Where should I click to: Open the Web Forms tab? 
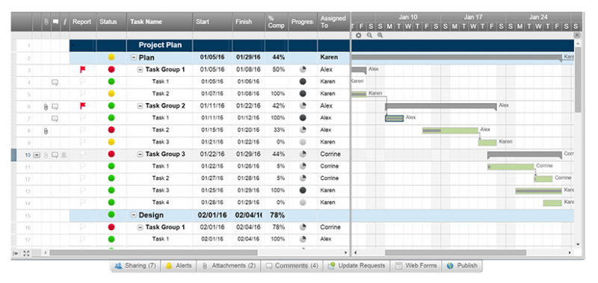[x=416, y=266]
